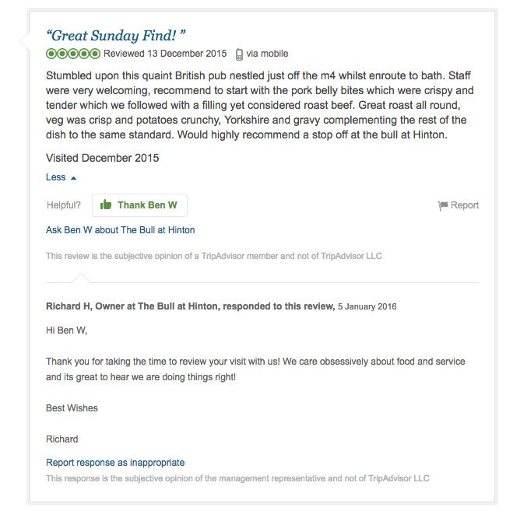Screen dimensions: 506x521
Task: Click the first green rating bubble
Action: 51,54
